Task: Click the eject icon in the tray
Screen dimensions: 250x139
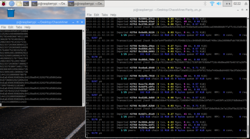Action: [x=247, y=4]
